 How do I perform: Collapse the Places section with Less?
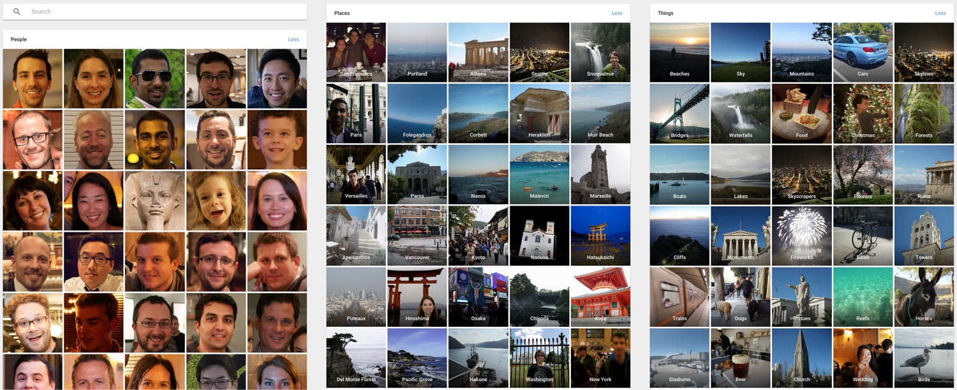[x=617, y=13]
